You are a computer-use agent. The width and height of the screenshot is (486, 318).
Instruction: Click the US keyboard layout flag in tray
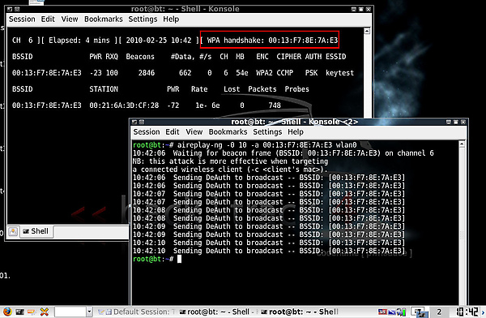click(x=383, y=312)
